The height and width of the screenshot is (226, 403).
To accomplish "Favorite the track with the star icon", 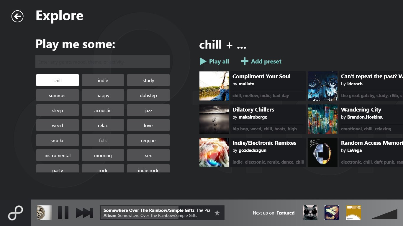I will pos(217,213).
